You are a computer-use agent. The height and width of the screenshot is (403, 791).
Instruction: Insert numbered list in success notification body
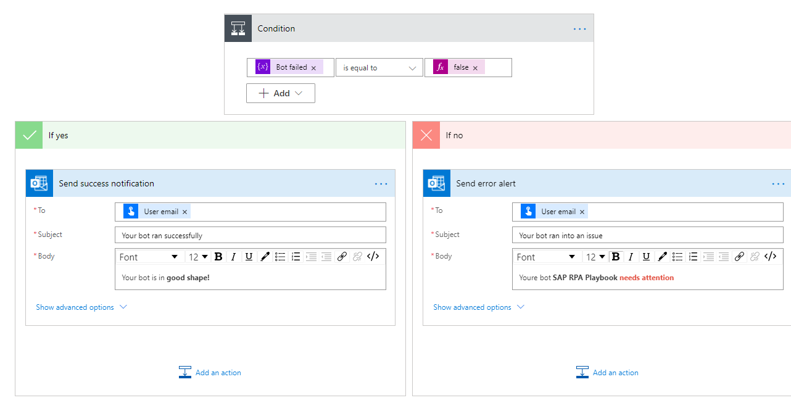[296, 257]
